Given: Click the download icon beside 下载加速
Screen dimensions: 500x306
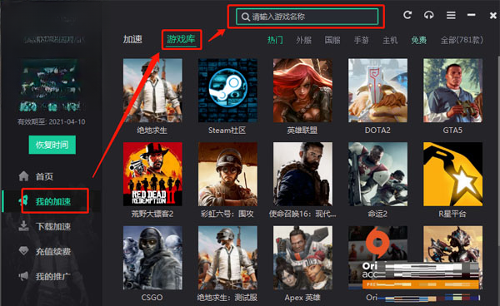Looking at the screenshot, I should tap(23, 226).
